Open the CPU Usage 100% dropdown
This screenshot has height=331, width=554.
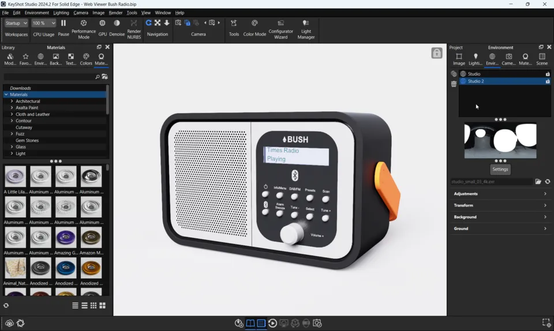[43, 23]
